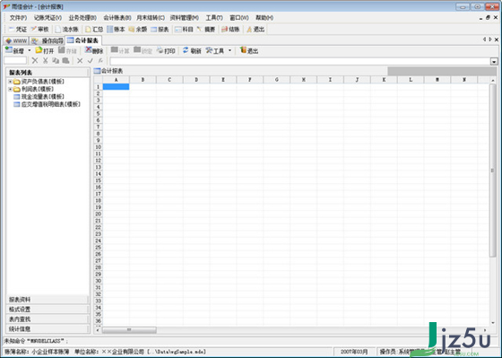The image size is (502, 358).
Task: Open the 月末结转 menu
Action: 151,18
